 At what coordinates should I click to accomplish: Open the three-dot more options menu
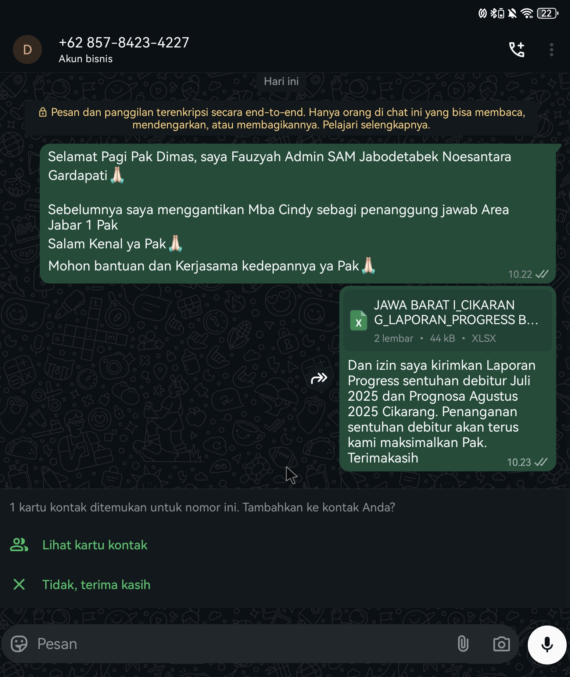click(551, 50)
